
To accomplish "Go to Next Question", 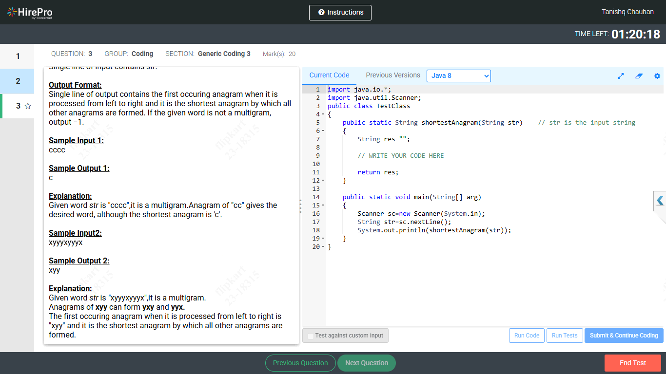I will [367, 363].
